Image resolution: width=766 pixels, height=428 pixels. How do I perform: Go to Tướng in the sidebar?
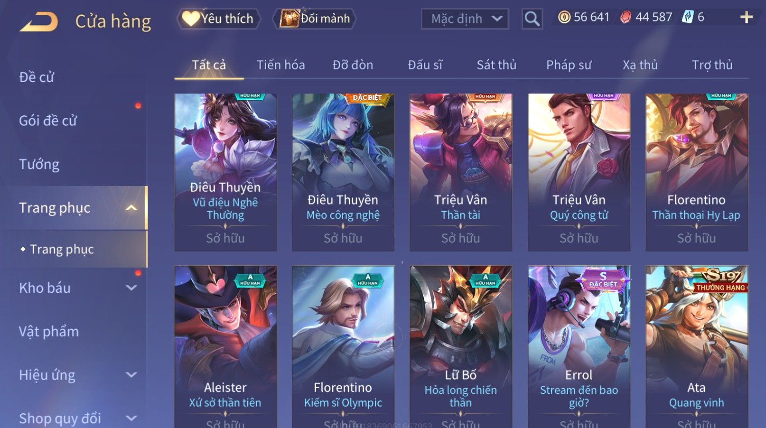point(39,164)
